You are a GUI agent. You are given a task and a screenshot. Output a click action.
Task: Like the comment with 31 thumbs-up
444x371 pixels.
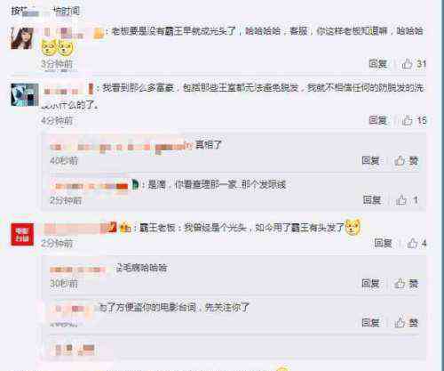point(414,64)
